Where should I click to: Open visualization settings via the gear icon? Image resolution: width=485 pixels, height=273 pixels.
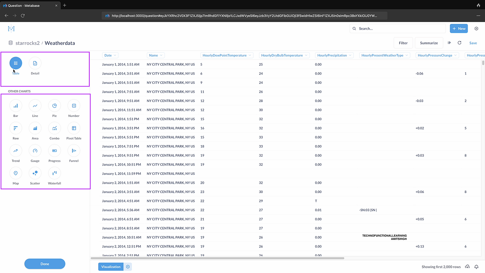128,267
